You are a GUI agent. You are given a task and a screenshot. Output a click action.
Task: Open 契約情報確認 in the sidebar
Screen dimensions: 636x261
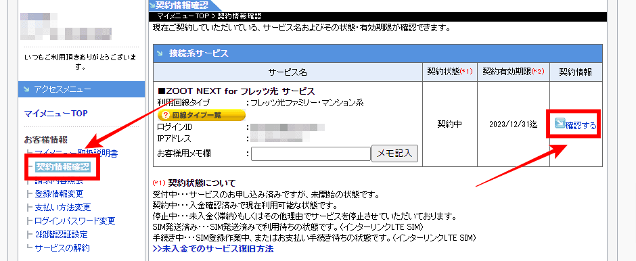[x=62, y=167]
